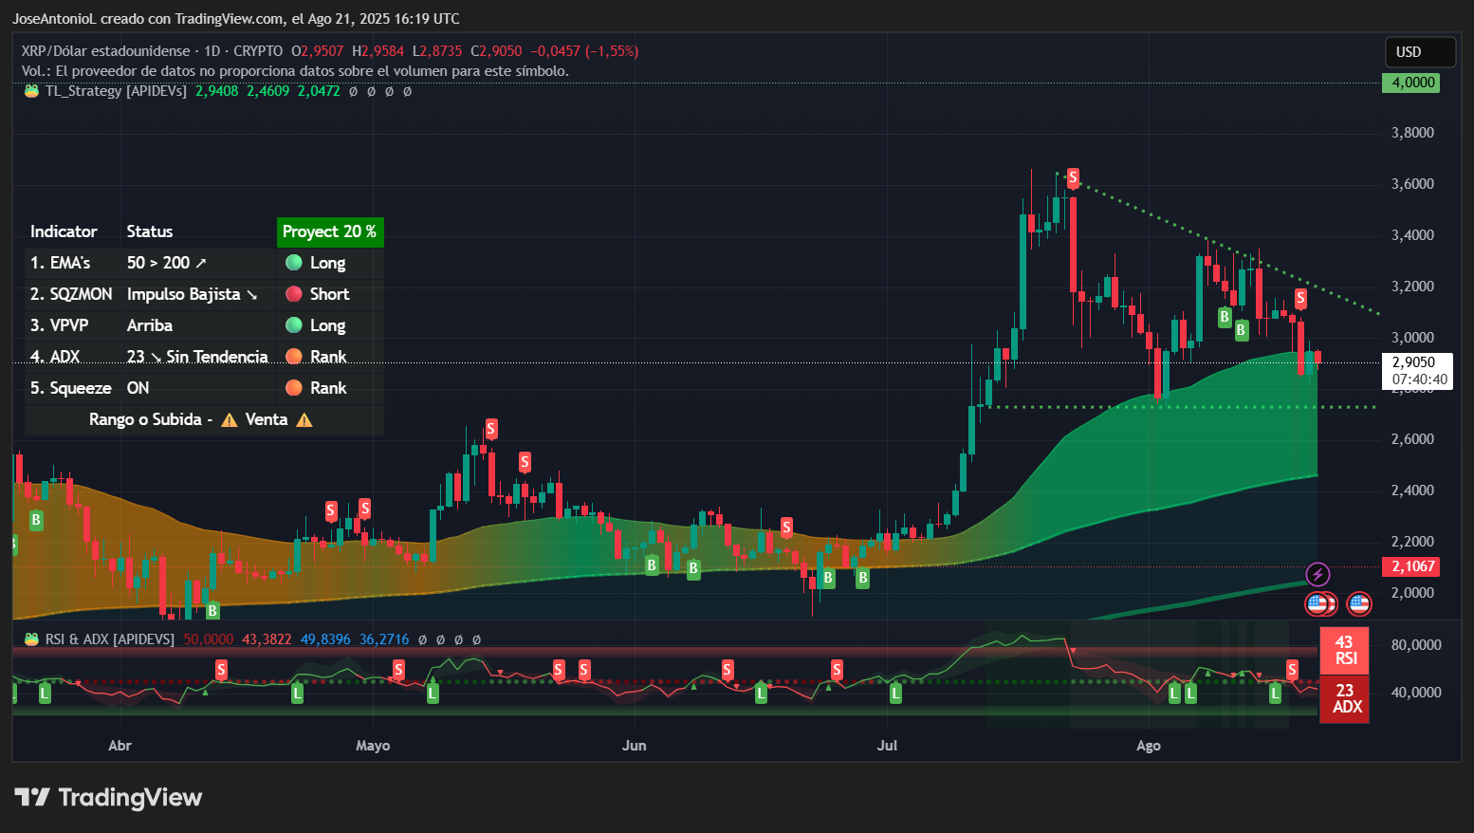
Task: Click the TradingView logo at bottom left
Action: (104, 797)
